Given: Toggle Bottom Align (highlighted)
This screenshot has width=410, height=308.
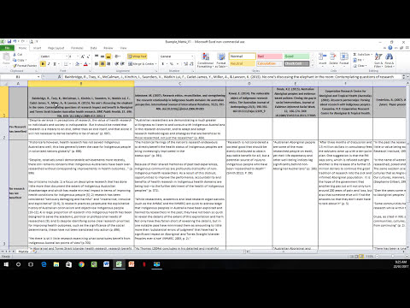Looking at the screenshot, I should coord(108,56).
